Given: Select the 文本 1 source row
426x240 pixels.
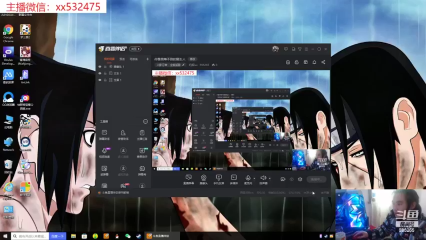Looking at the screenshot, I should coord(124,74).
